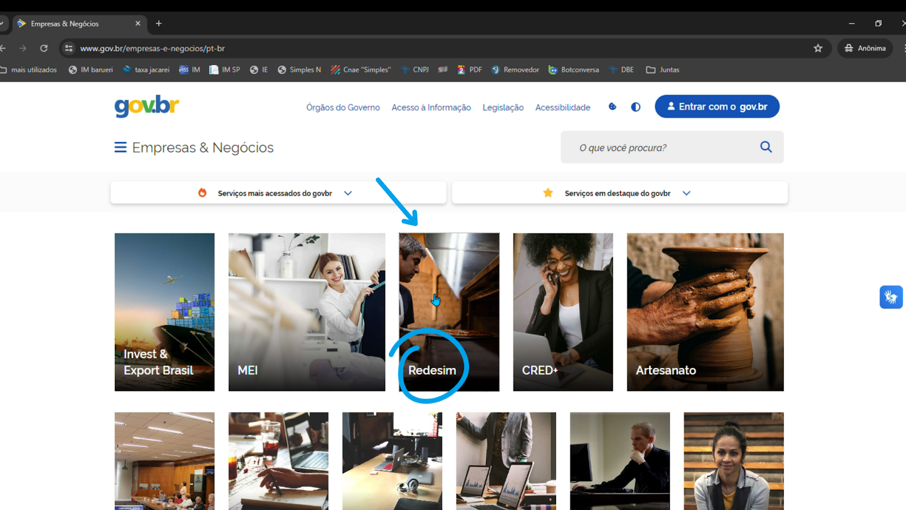Close the Empresas & Negócios tab

[x=138, y=23]
